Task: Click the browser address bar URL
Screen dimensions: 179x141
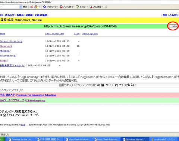Action: tap(26, 2)
